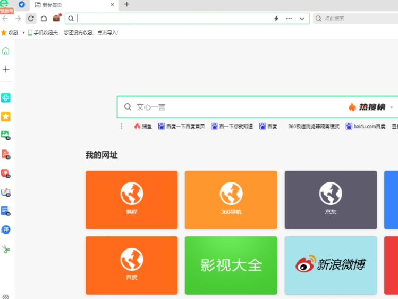Open the home page icon in toolbar
Image resolution: width=398 pixels, height=299 pixels.
tap(44, 19)
